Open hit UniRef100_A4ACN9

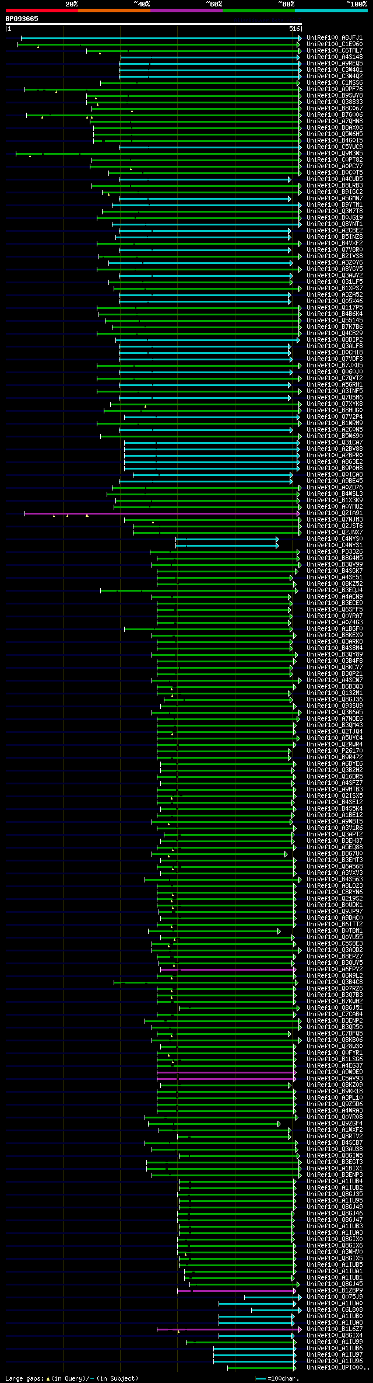335,596
